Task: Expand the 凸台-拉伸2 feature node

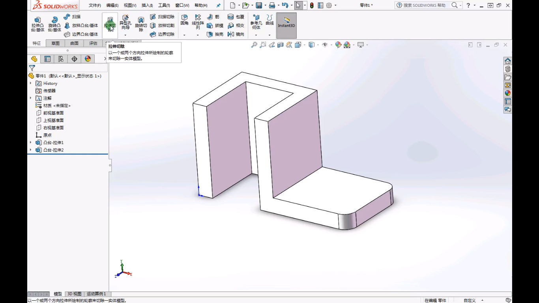Action: point(31,150)
